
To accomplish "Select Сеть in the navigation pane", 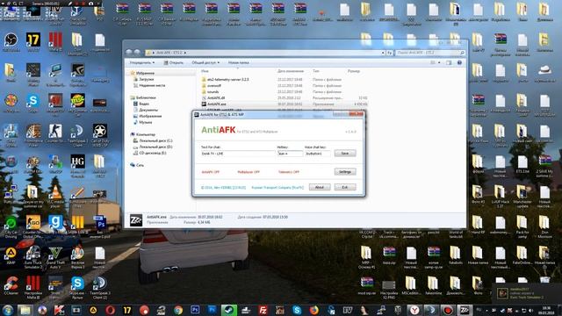I will (x=137, y=165).
